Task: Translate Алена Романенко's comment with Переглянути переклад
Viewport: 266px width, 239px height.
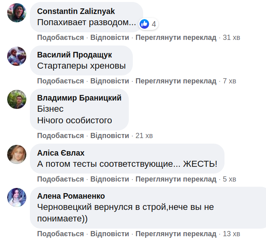Action: (x=176, y=234)
